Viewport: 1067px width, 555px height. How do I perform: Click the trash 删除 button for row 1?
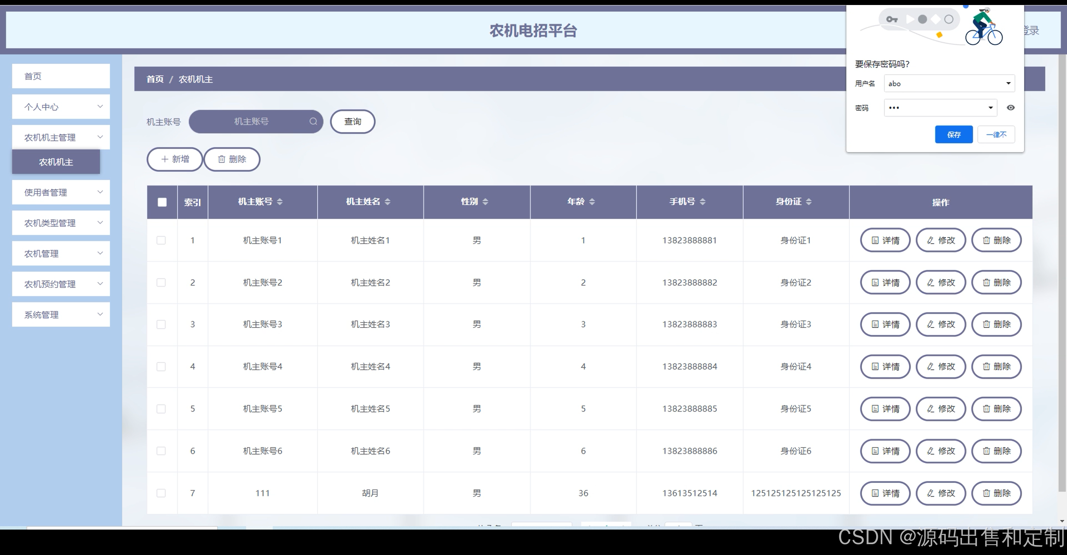(996, 240)
